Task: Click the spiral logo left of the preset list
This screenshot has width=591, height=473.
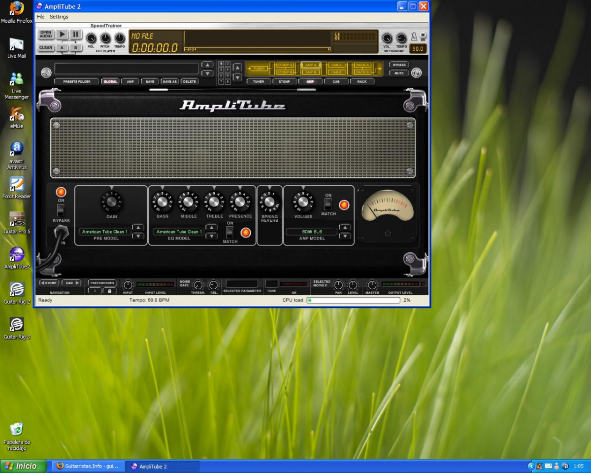Action: click(46, 72)
